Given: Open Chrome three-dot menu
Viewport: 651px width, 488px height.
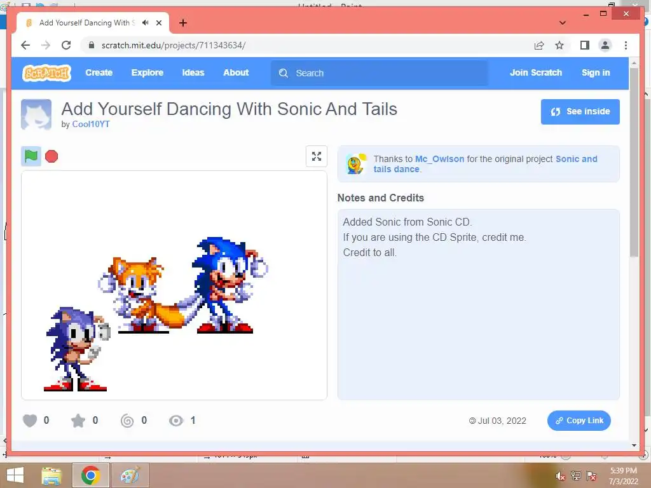Looking at the screenshot, I should [626, 45].
